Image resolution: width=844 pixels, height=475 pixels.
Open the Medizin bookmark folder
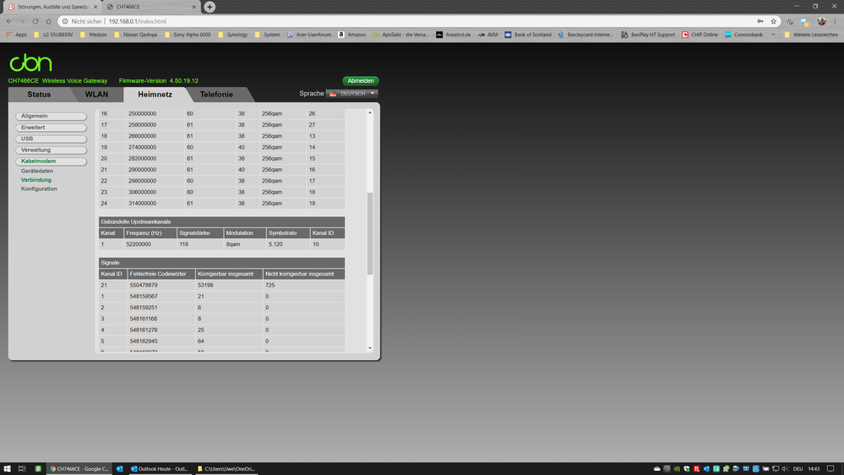[93, 35]
